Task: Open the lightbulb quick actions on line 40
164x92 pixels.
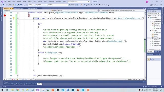Action: click(x=14, y=18)
